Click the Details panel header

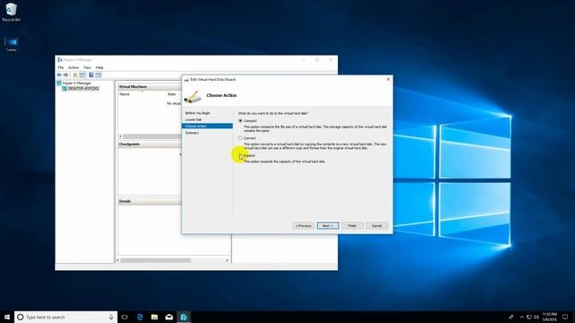(x=149, y=201)
